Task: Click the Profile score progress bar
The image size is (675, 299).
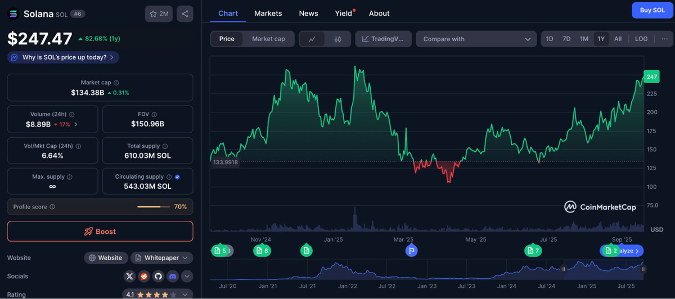Action: [154, 207]
